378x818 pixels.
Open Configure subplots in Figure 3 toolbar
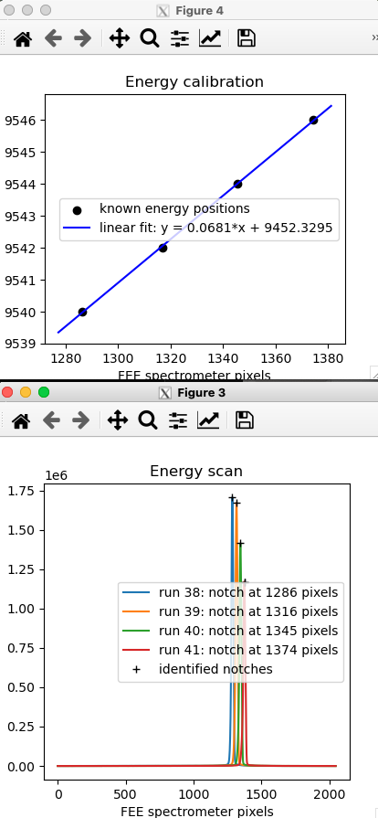[x=178, y=420]
